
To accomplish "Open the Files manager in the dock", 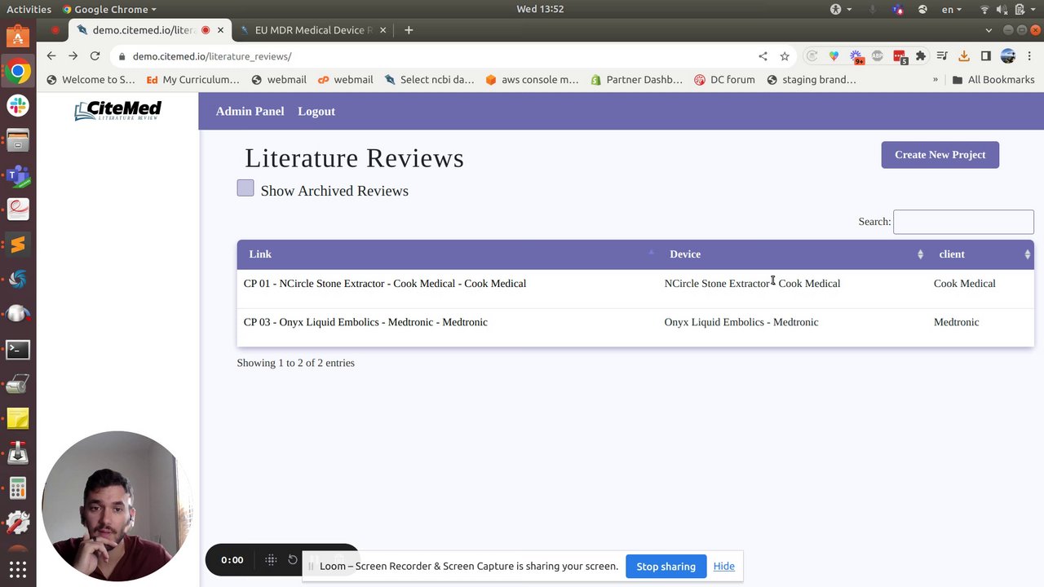I will pyautogui.click(x=18, y=140).
